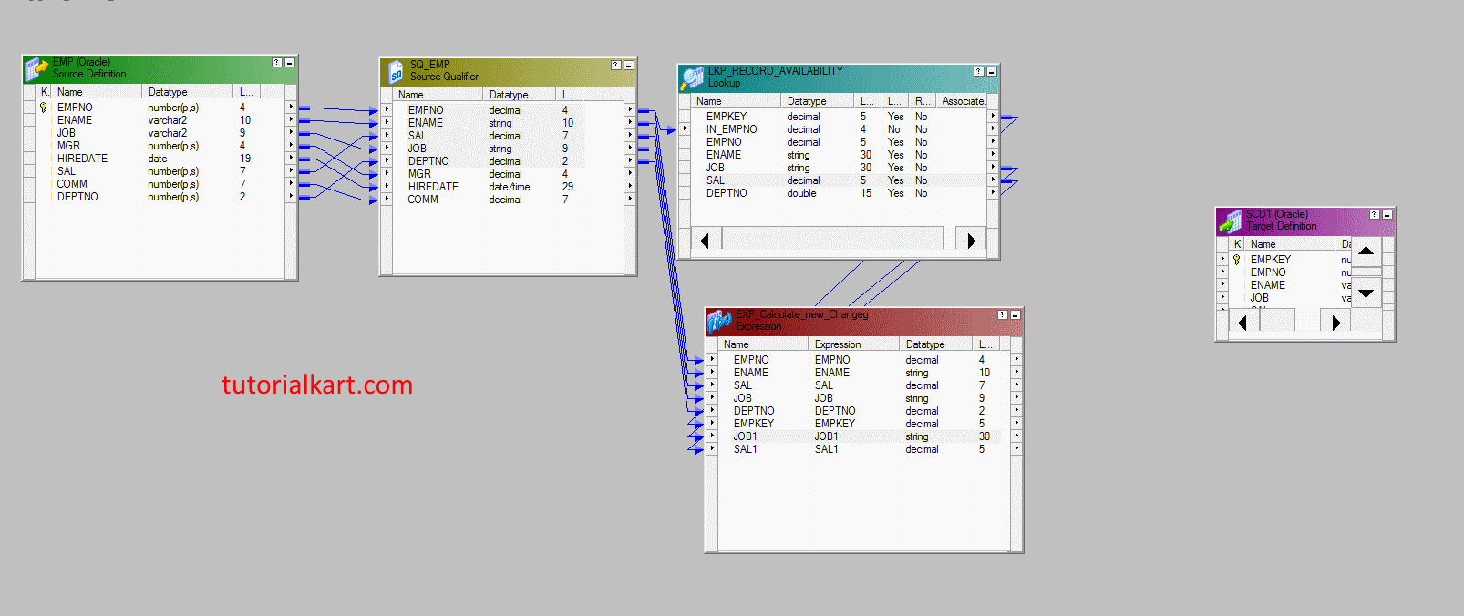The width and height of the screenshot is (1464, 616).
Task: Select the EMPKEY port in the Lookup
Action: click(x=727, y=117)
